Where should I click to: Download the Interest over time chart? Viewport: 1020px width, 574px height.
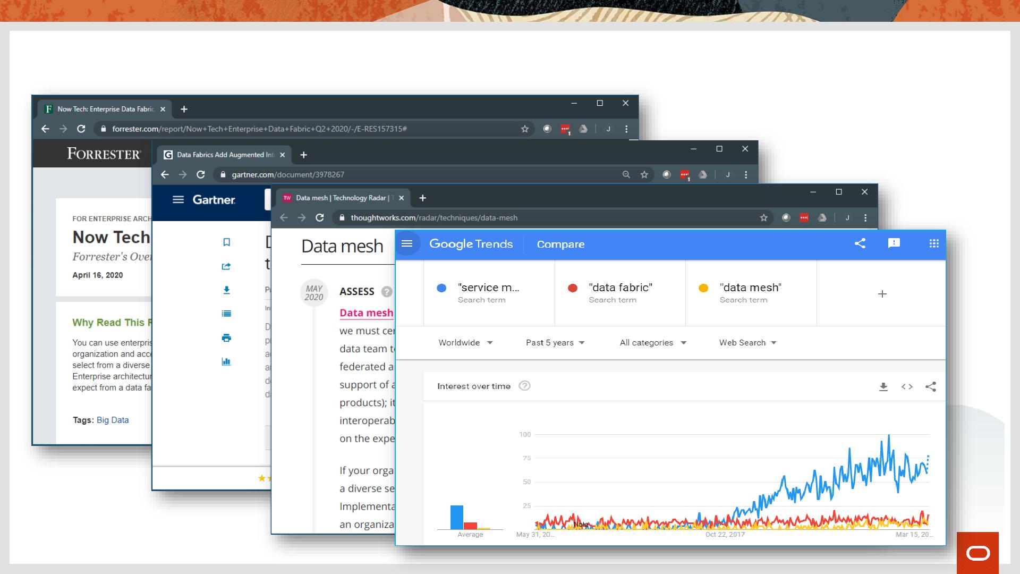[x=883, y=387]
